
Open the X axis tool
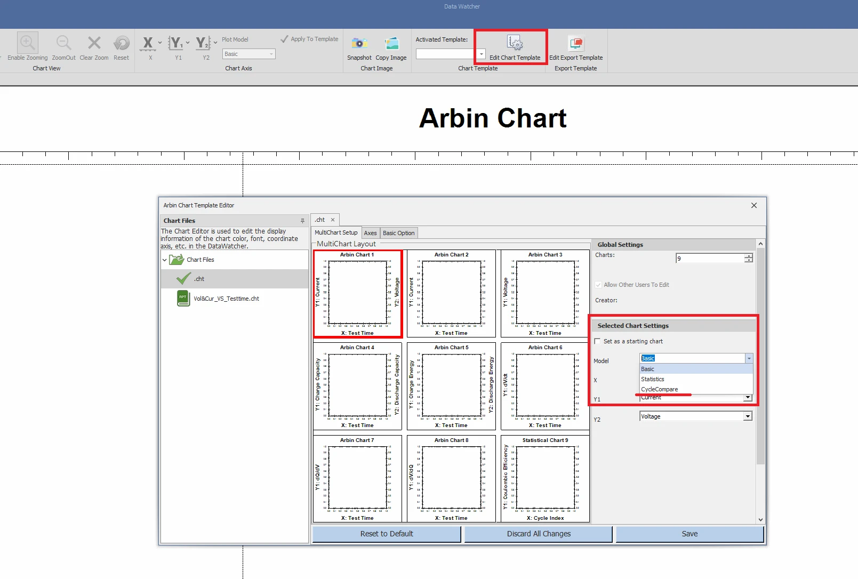(148, 43)
